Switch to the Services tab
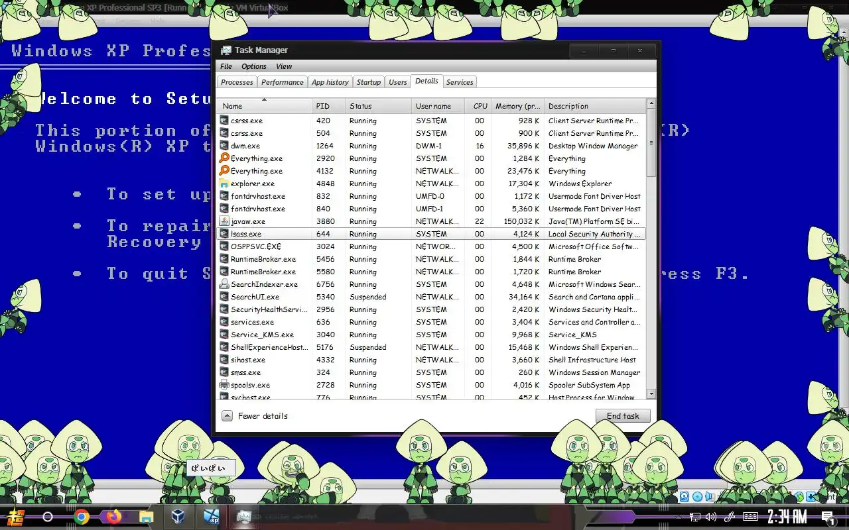Image resolution: width=849 pixels, height=530 pixels. [x=460, y=82]
